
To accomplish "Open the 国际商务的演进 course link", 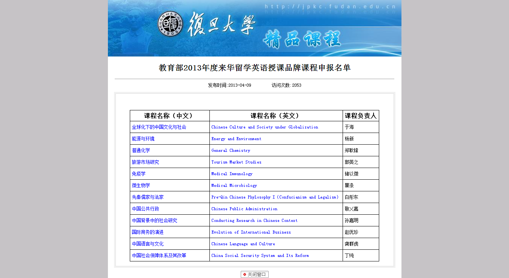I will click(x=148, y=232).
